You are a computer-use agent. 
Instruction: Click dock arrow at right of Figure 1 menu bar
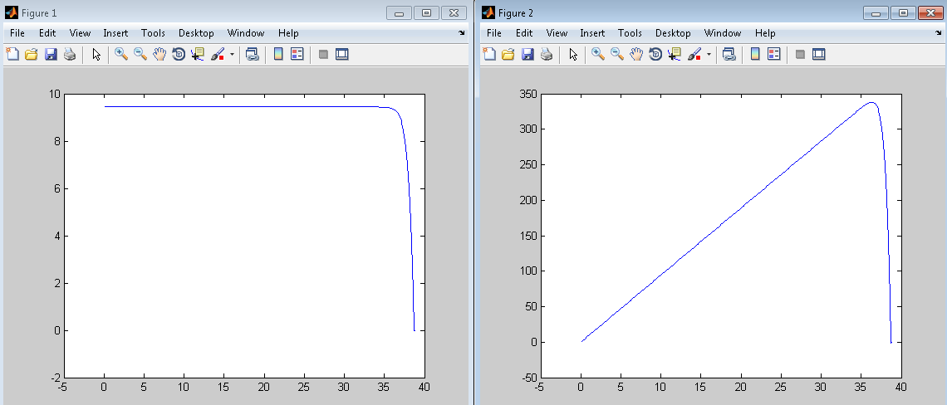click(462, 33)
